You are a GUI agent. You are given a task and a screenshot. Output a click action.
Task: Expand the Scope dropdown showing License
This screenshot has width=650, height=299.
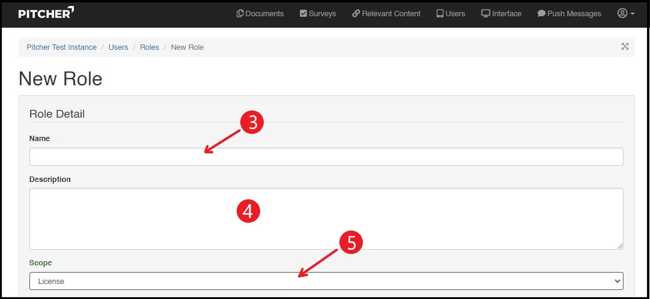[x=326, y=281]
